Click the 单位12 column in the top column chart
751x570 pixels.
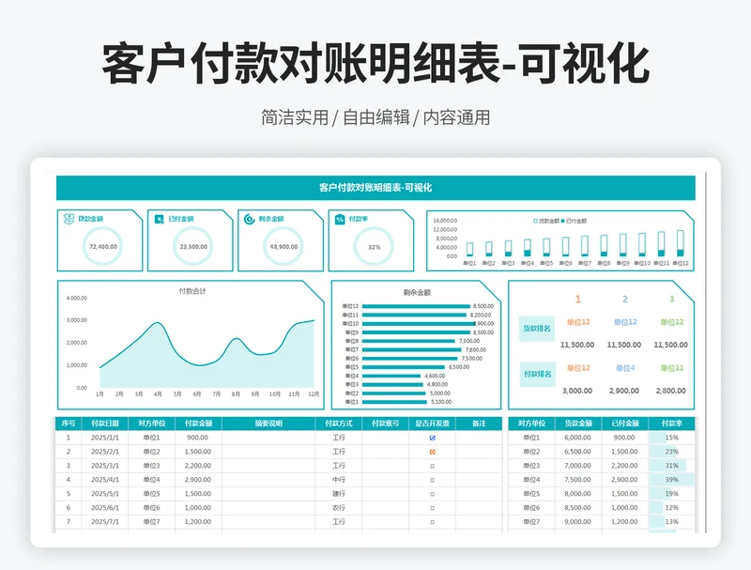680,243
